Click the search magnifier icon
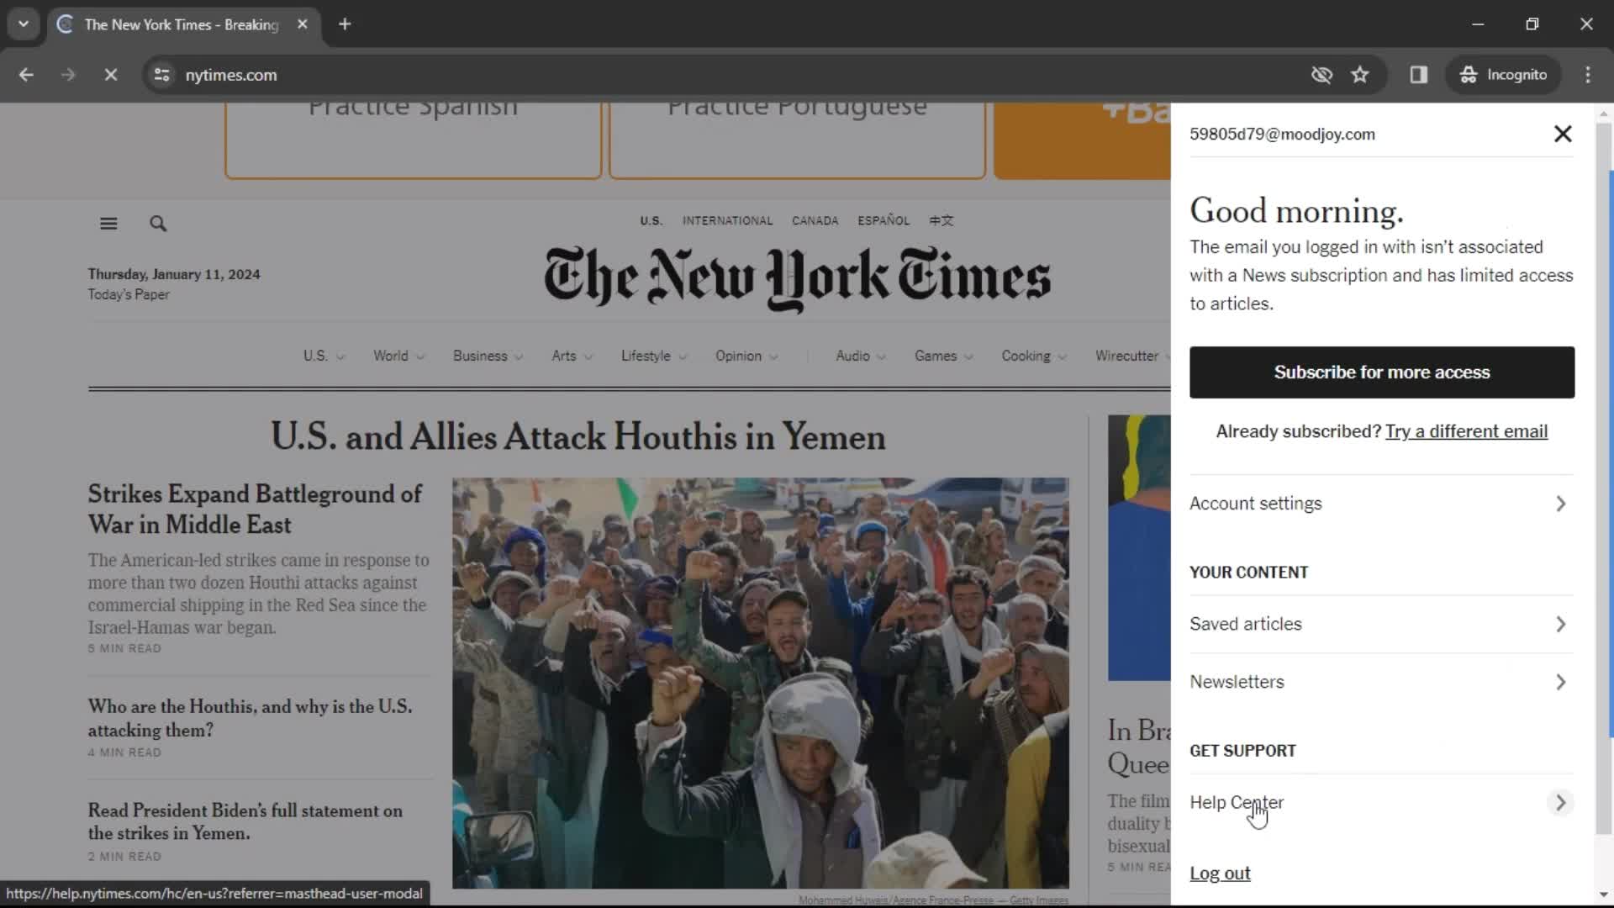This screenshot has height=908, width=1614. tap(159, 223)
